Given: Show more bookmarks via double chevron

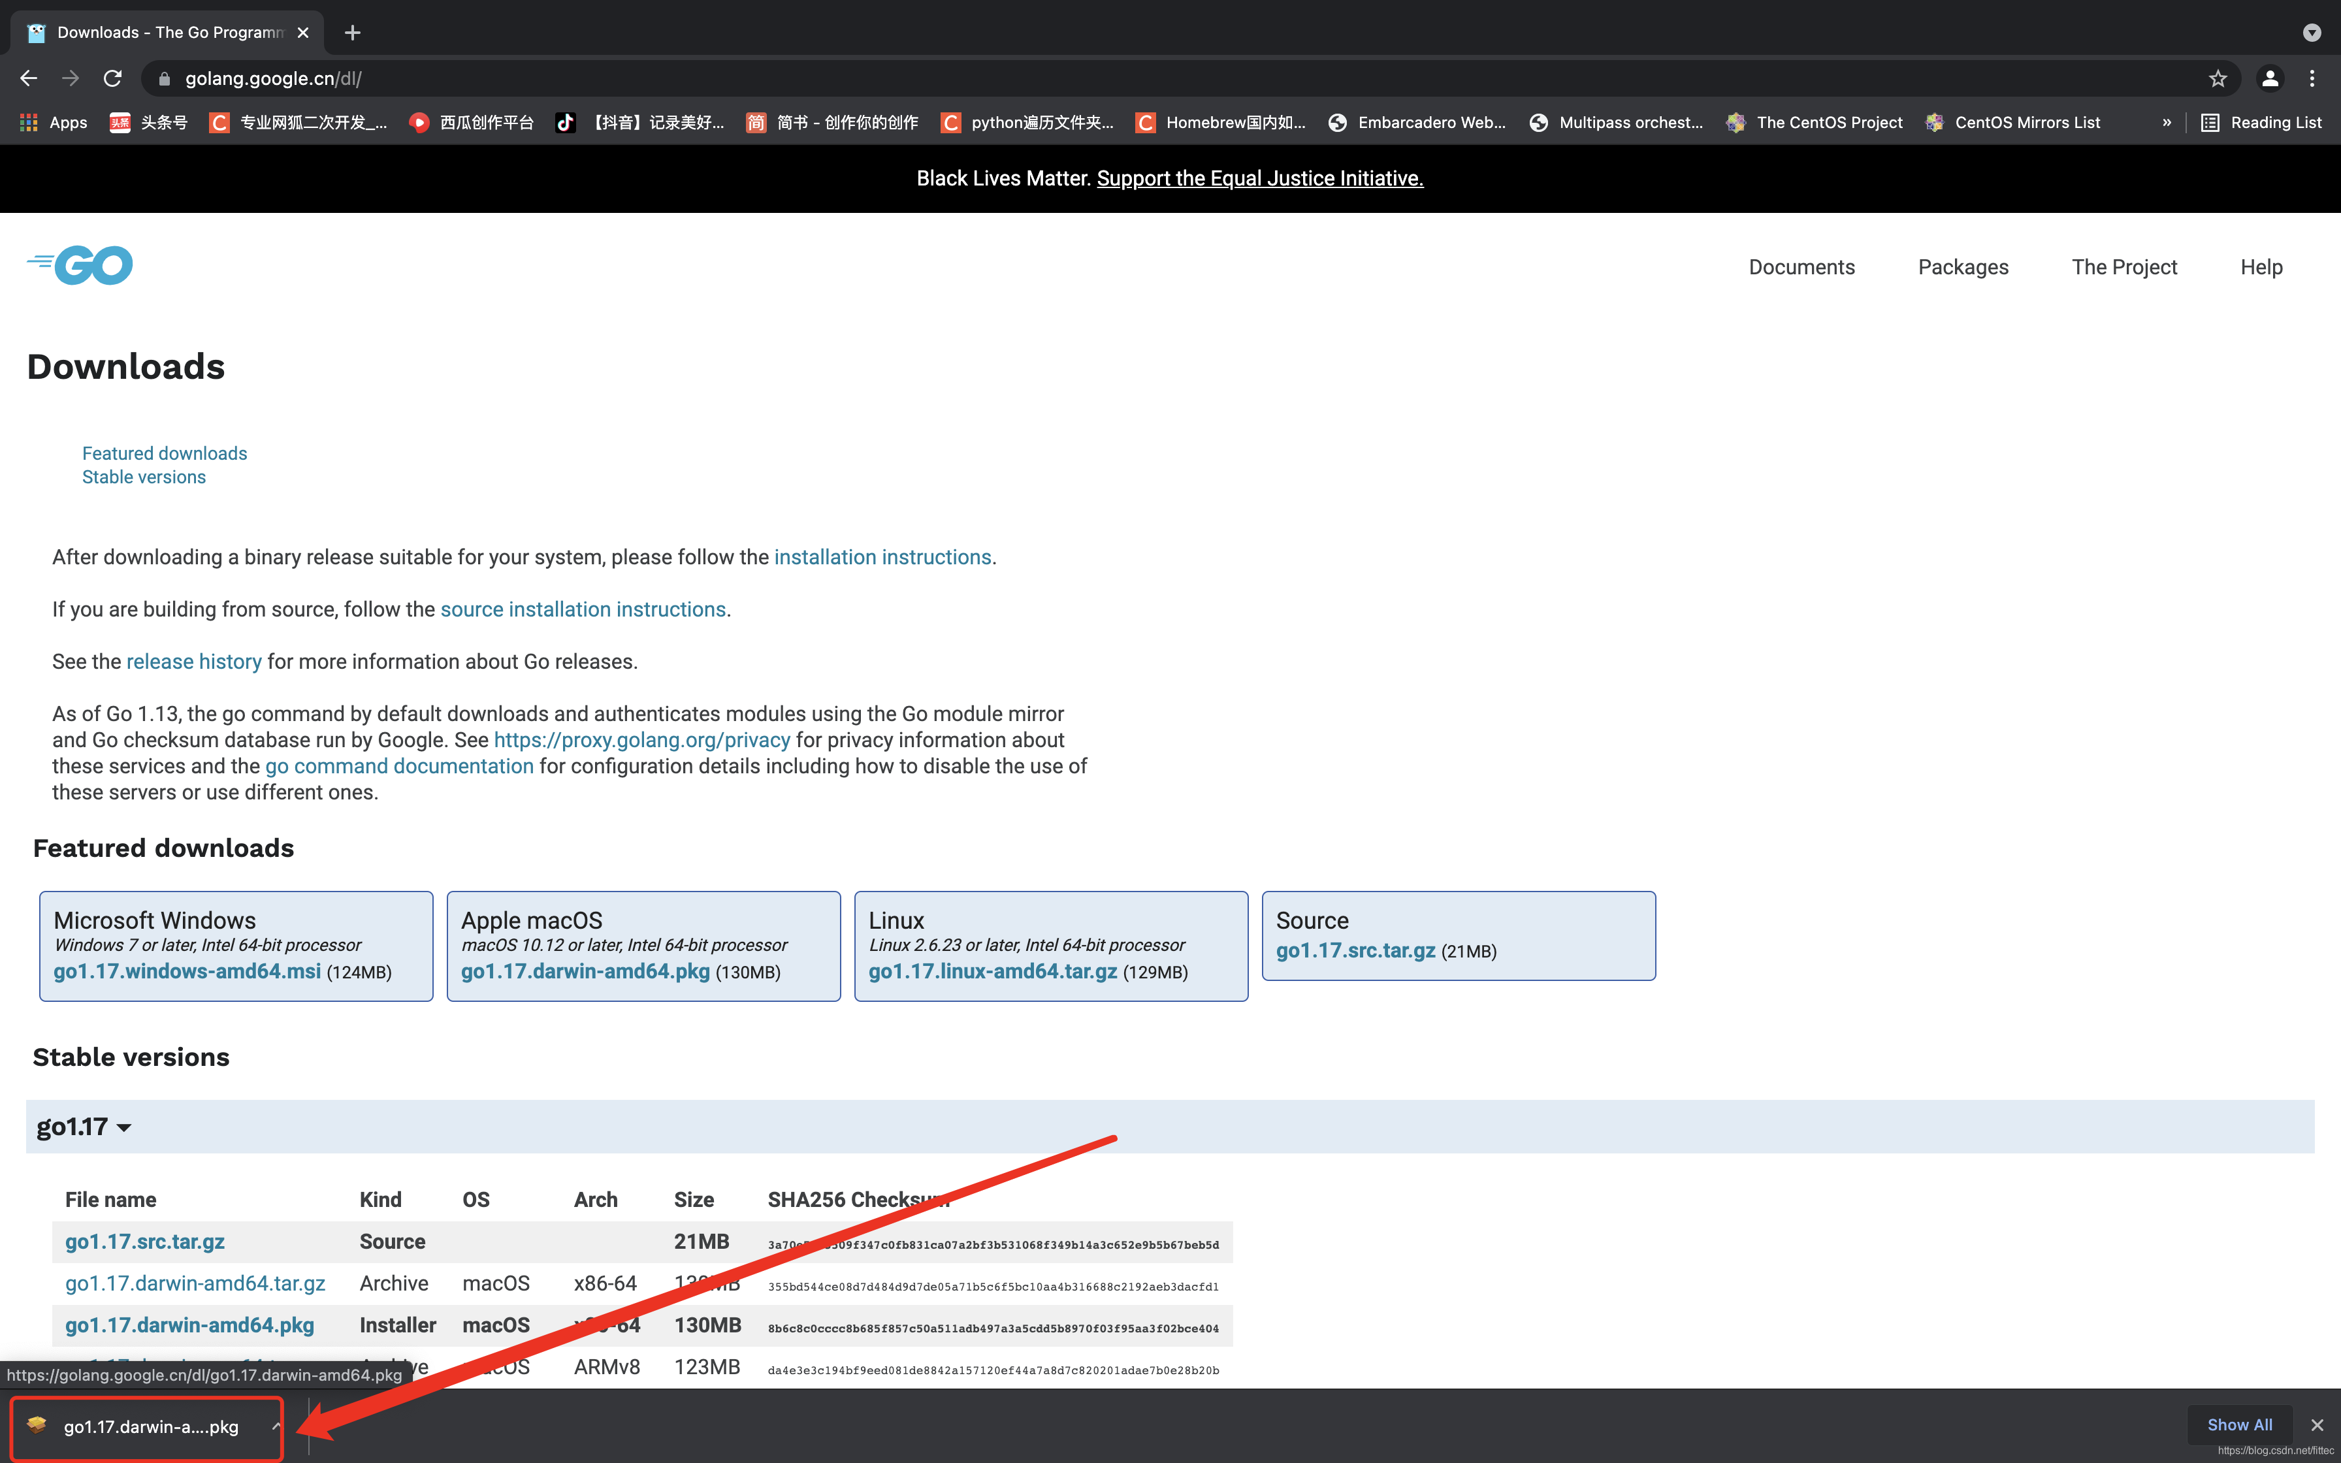Looking at the screenshot, I should click(x=2167, y=123).
